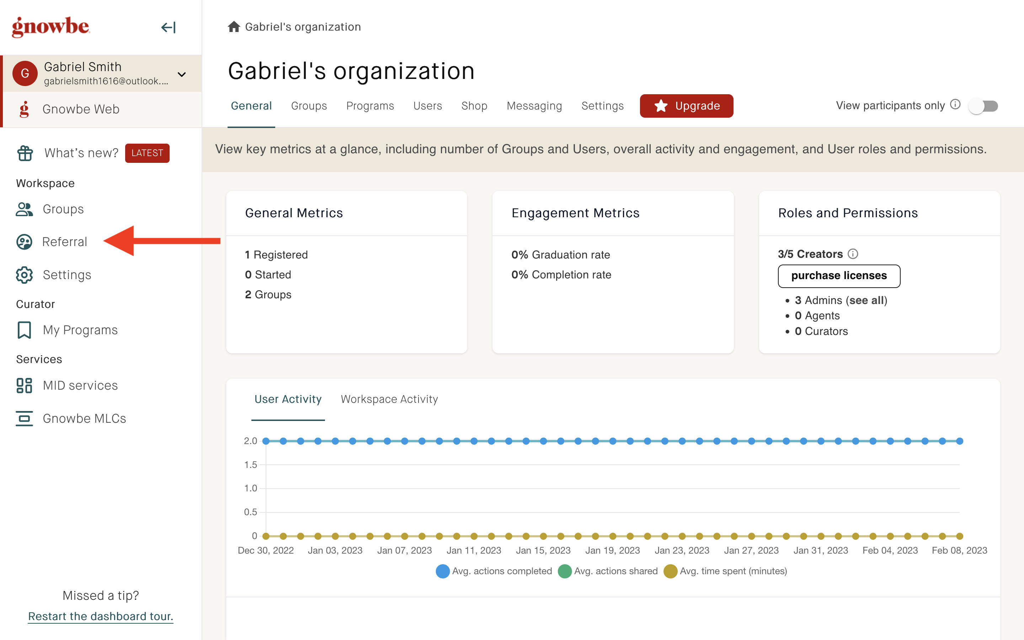1024x640 pixels.
Task: Open the Settings gear in the sidebar
Action: (x=25, y=275)
